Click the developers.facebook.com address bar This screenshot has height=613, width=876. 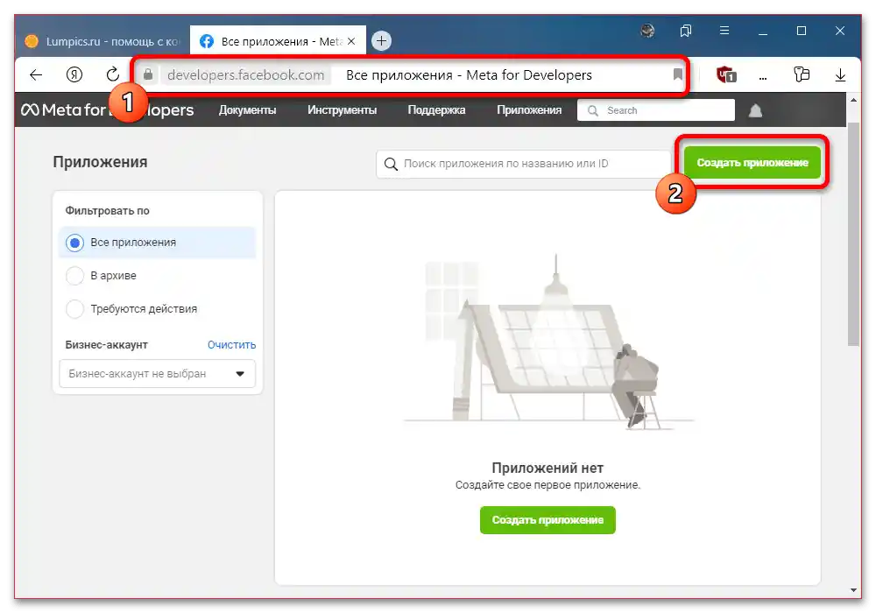(410, 74)
